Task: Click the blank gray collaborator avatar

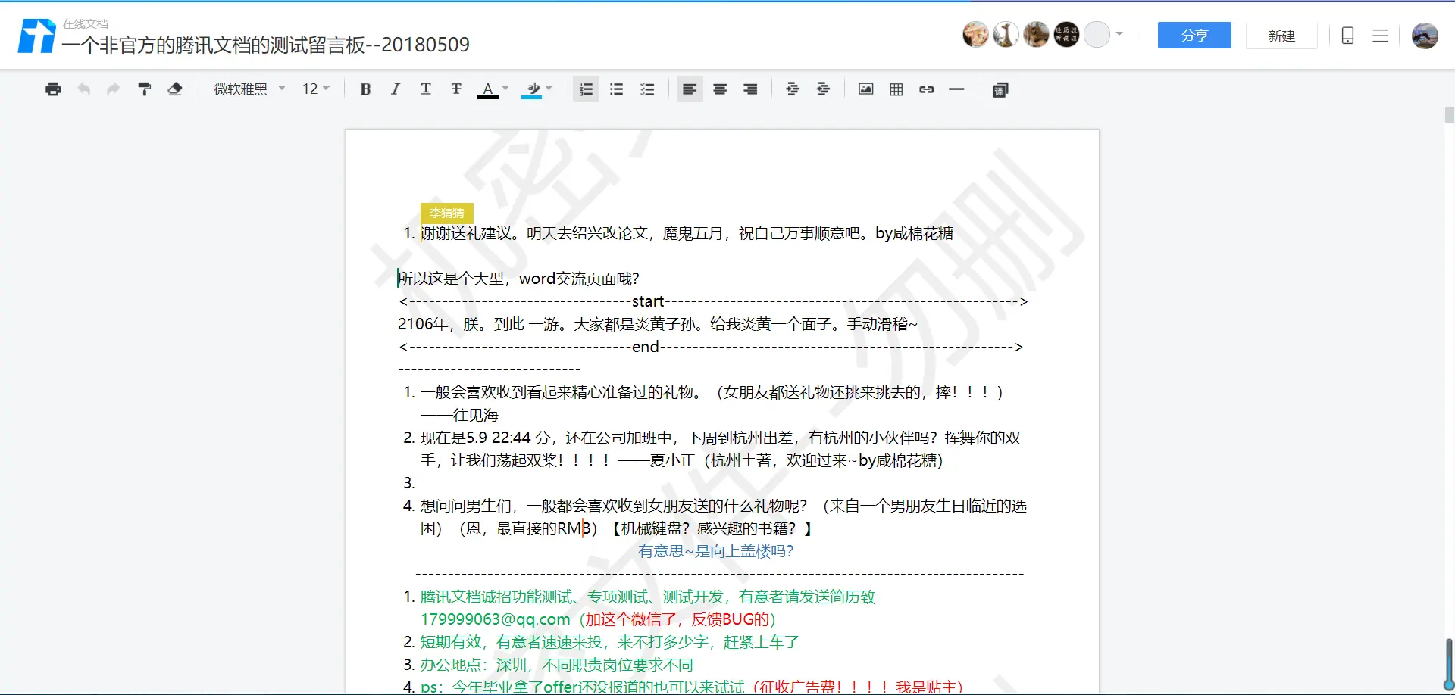Action: [1097, 35]
